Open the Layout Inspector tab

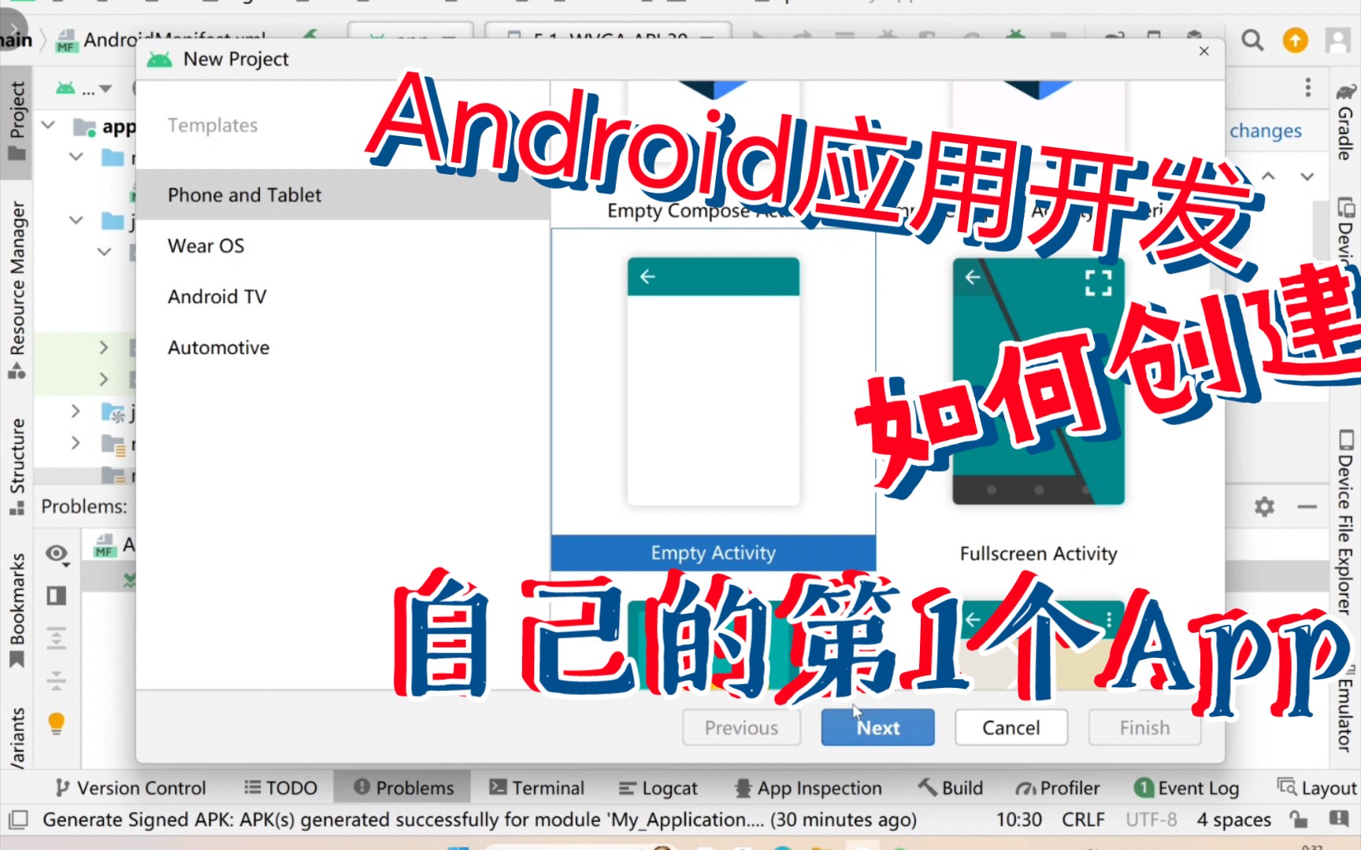(1317, 788)
